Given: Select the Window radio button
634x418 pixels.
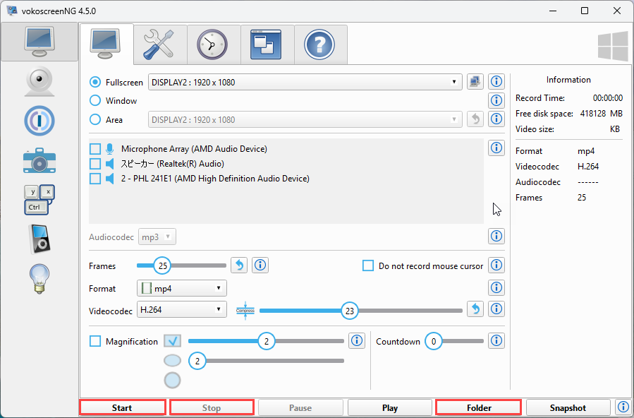Looking at the screenshot, I should tap(95, 100).
